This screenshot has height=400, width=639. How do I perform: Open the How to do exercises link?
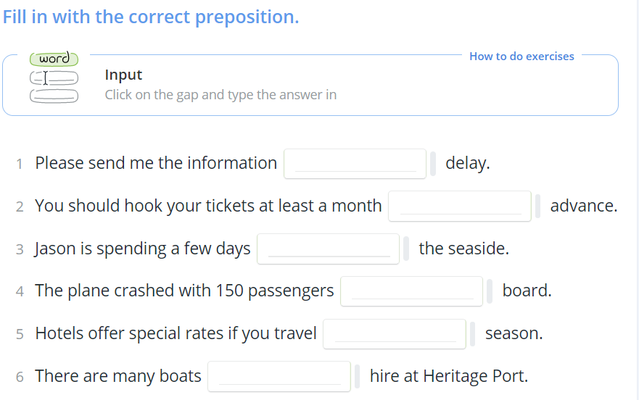tap(521, 57)
